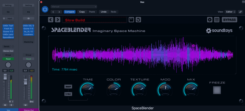Screen dimensions: 245x111
Task: Select the Fresh Air plugin slot
Action: point(8,28)
